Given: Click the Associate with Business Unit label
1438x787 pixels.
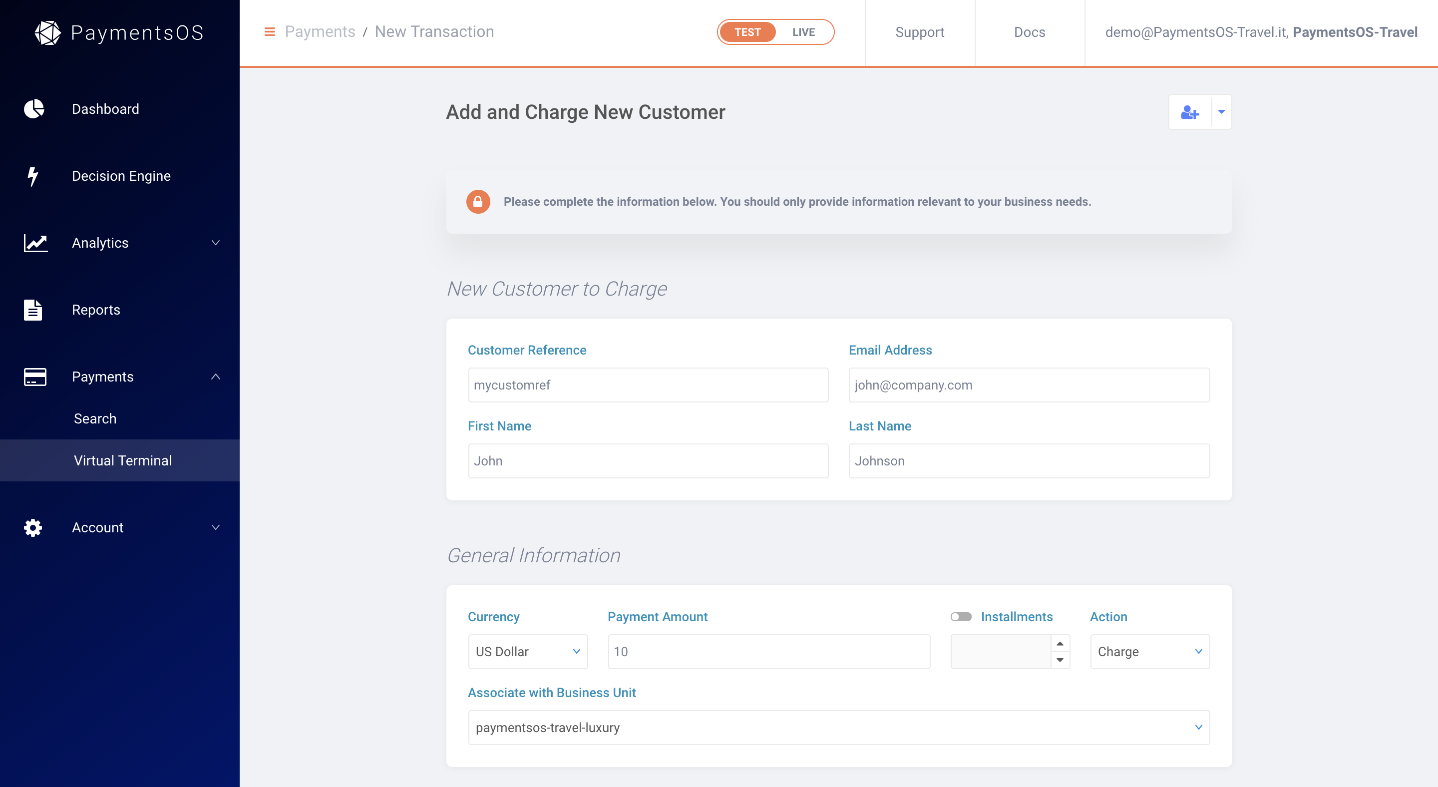Looking at the screenshot, I should pos(552,693).
